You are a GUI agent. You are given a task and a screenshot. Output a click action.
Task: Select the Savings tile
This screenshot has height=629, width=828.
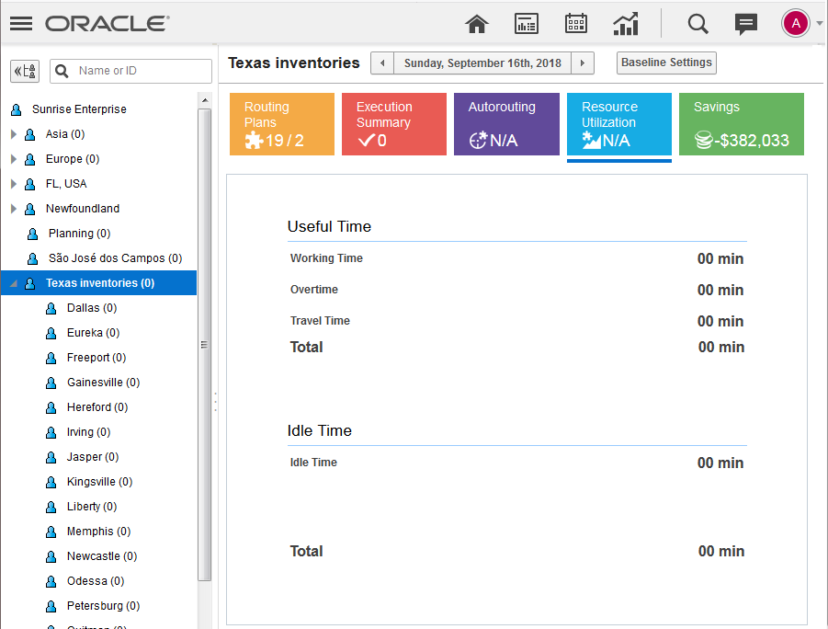coord(742,124)
